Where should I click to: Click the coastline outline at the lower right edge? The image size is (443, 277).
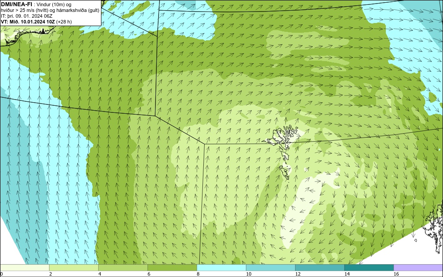434,228
